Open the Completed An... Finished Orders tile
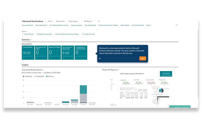The image size is (202, 126). pyautogui.click(x=81, y=53)
